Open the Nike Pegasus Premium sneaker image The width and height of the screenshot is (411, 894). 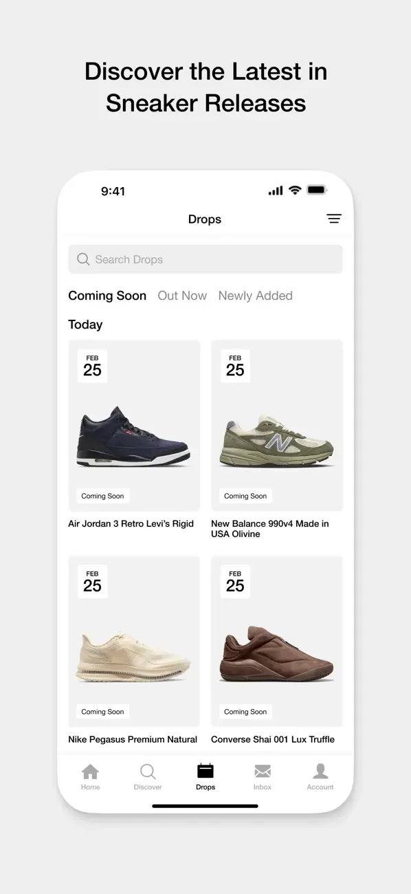(133, 657)
